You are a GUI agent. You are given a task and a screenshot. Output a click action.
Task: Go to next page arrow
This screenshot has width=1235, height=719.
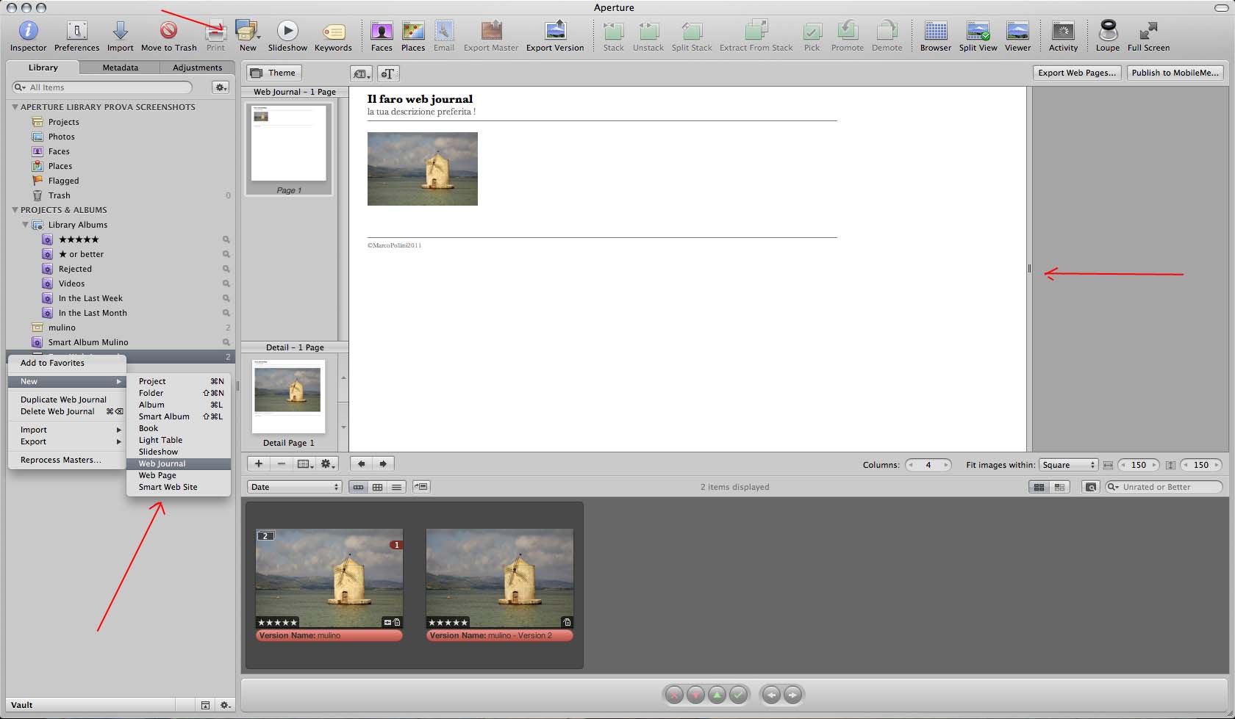point(383,464)
